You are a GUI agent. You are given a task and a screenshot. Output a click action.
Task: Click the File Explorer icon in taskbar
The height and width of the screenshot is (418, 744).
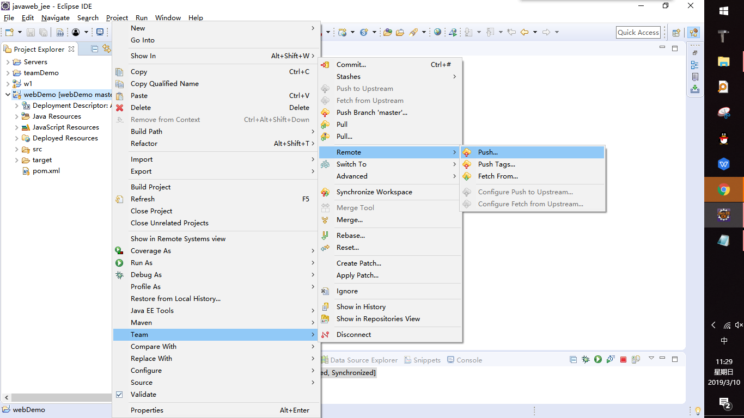tap(724, 62)
